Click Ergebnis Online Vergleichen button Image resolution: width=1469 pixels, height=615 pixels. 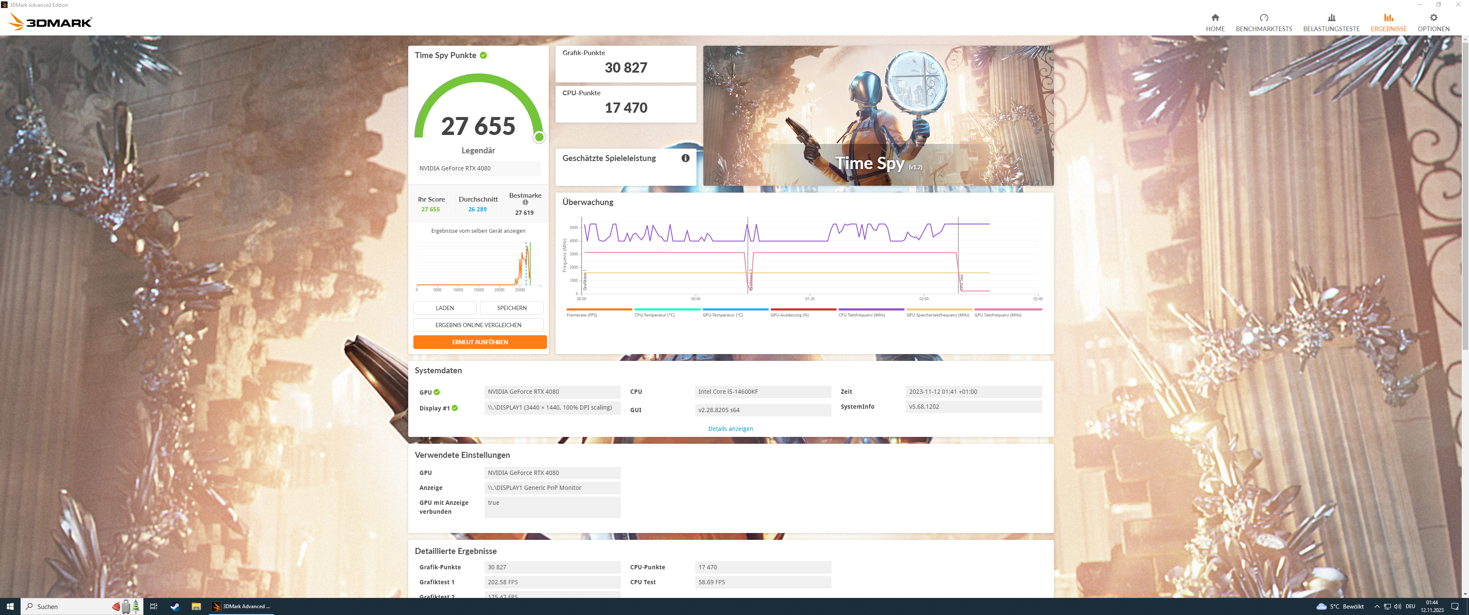click(478, 325)
